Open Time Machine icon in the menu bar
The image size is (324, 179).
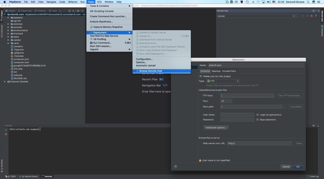click(x=247, y=2)
